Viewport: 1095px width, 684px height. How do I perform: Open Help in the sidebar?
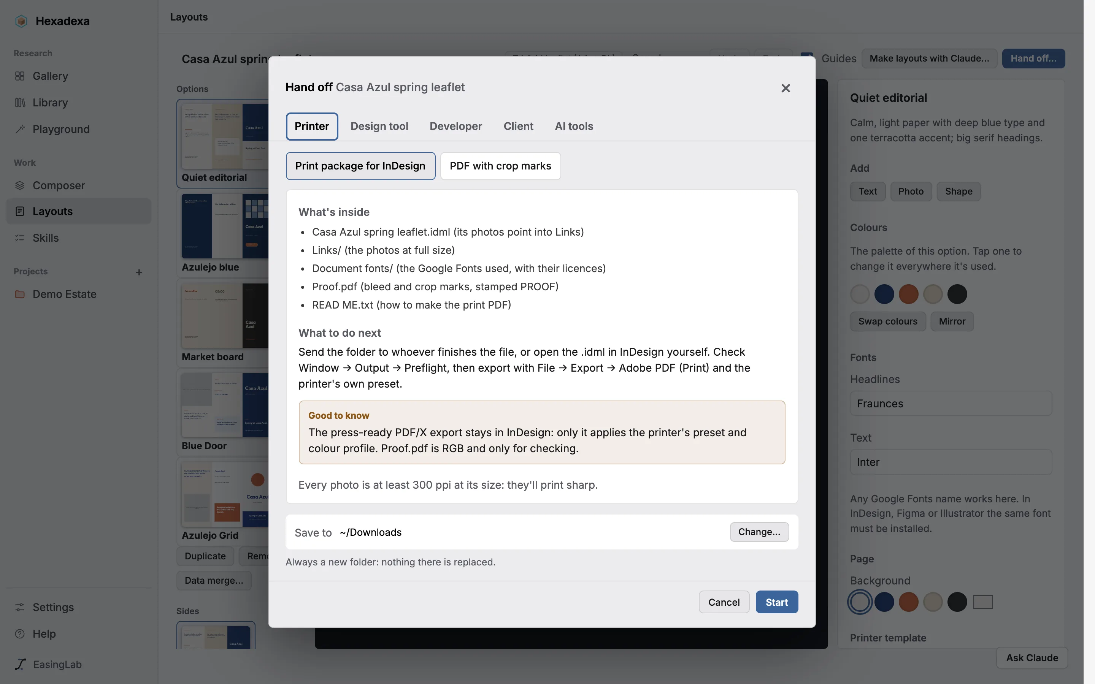click(78, 634)
